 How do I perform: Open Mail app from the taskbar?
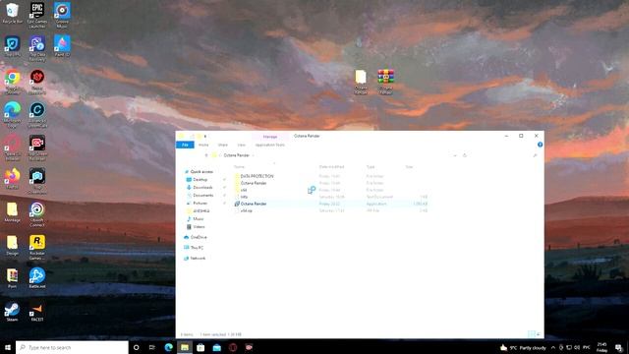point(216,347)
